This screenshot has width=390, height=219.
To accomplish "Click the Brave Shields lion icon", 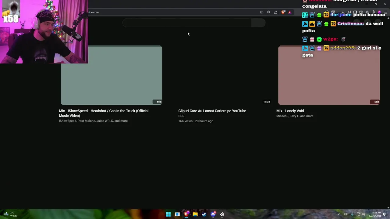I will click(283, 12).
